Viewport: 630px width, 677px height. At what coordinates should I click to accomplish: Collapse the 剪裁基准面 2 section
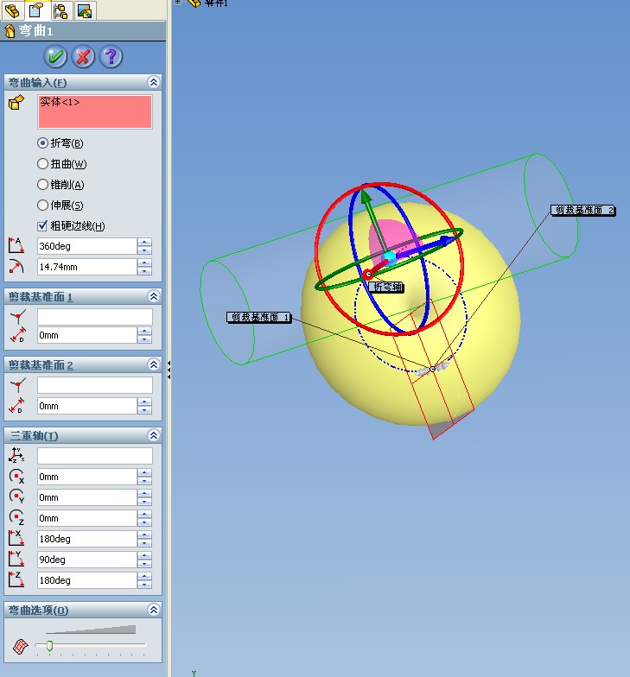click(x=154, y=364)
